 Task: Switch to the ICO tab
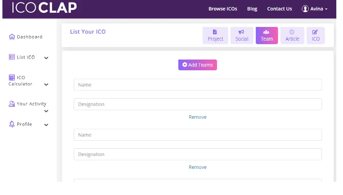pyautogui.click(x=316, y=36)
